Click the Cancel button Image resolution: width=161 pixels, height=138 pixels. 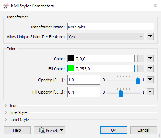click(x=144, y=130)
